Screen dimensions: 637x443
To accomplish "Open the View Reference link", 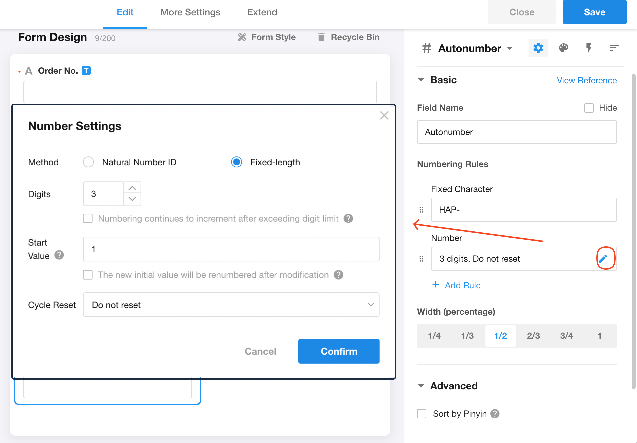I will [x=586, y=80].
